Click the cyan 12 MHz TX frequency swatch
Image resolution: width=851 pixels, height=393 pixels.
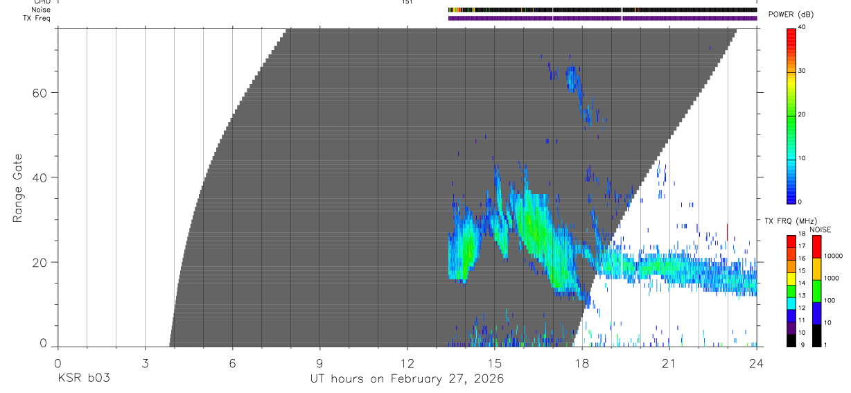(791, 303)
